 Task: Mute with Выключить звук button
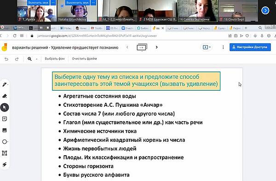coord(77,3)
